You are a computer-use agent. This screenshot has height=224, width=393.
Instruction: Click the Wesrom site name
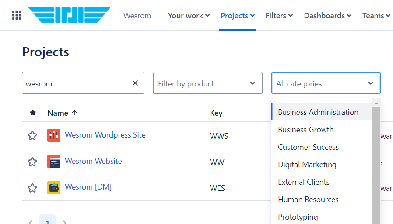[x=137, y=16]
